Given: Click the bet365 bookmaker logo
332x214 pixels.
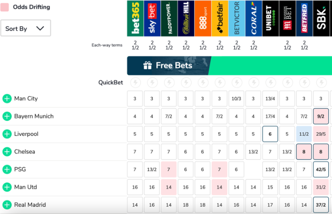Looking at the screenshot, I should (135, 18).
